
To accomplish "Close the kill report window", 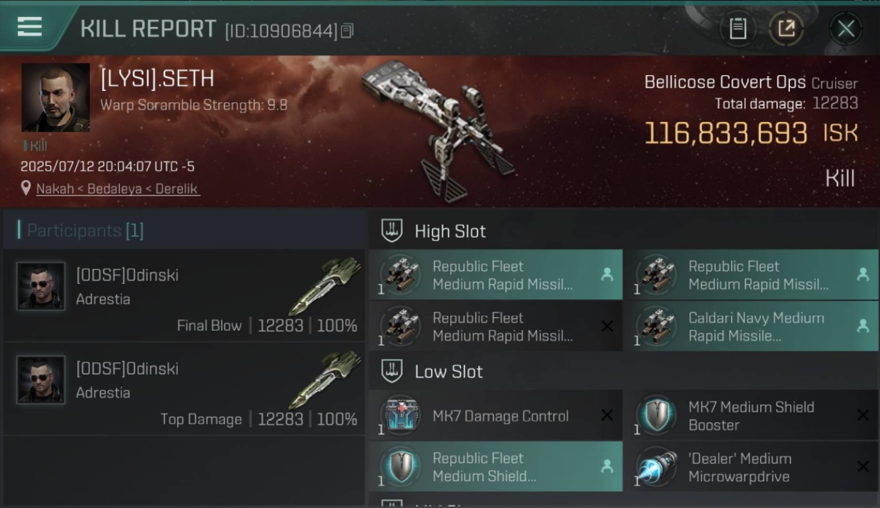I will [845, 28].
